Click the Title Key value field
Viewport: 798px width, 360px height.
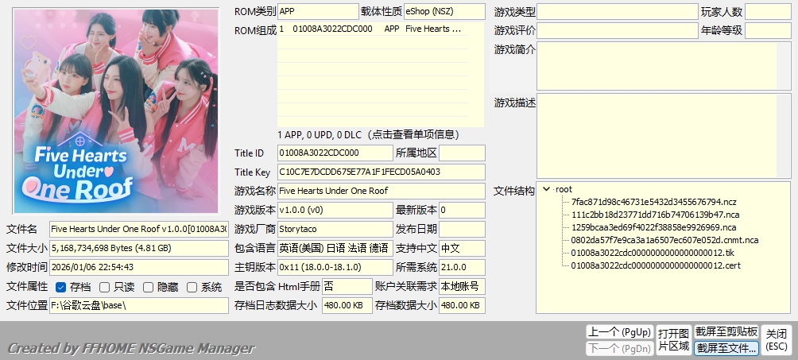(x=381, y=172)
